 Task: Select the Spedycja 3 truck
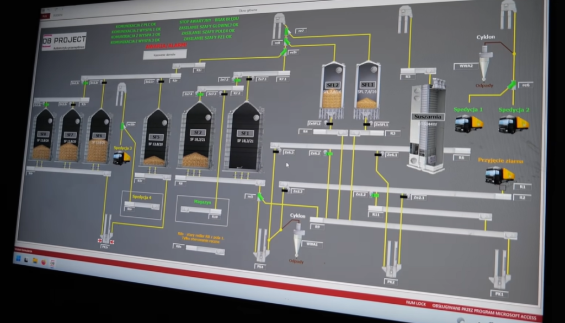pos(121,158)
